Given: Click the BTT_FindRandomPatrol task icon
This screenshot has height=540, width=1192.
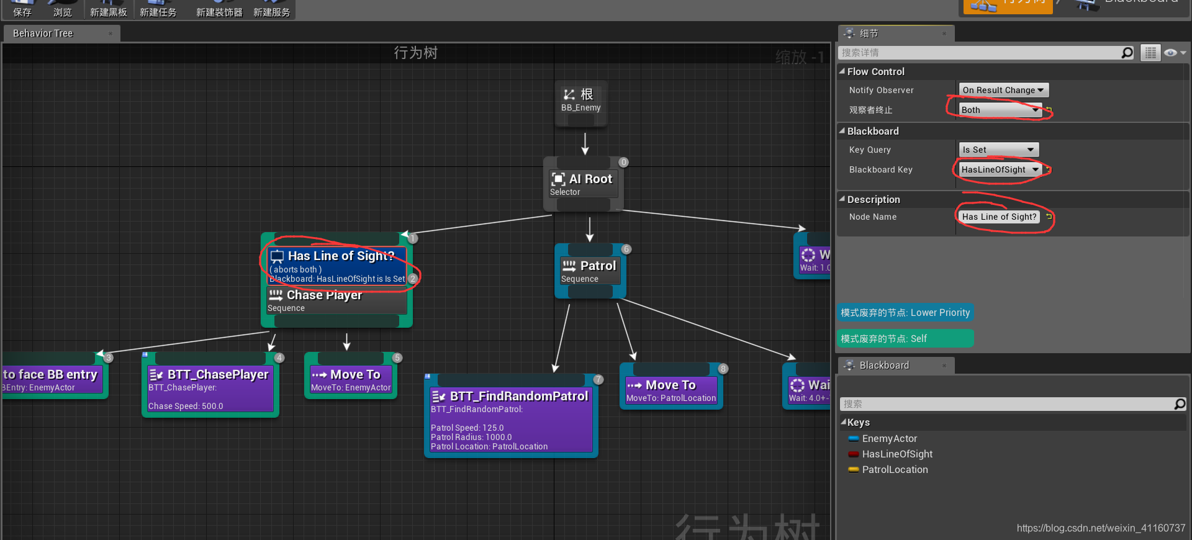Looking at the screenshot, I should point(438,396).
